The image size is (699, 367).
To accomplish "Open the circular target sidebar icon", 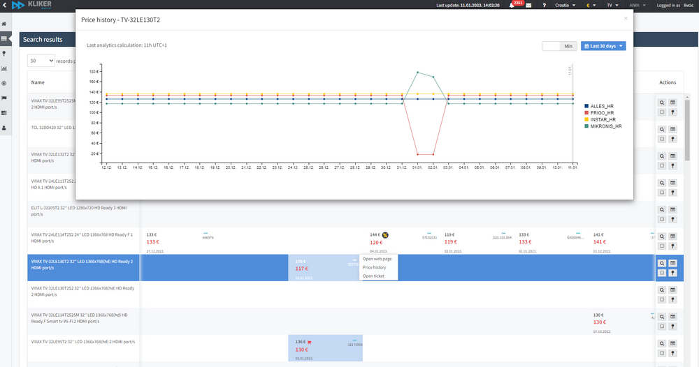I will coord(4,83).
